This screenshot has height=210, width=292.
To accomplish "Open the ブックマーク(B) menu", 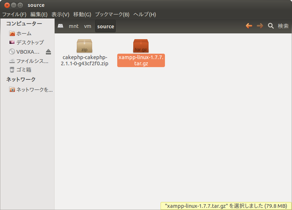I will click(x=112, y=15).
